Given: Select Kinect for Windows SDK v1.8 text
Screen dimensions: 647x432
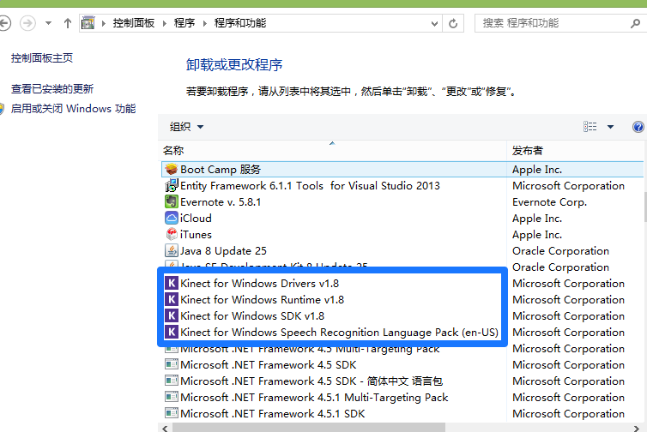Looking at the screenshot, I should pyautogui.click(x=252, y=315).
